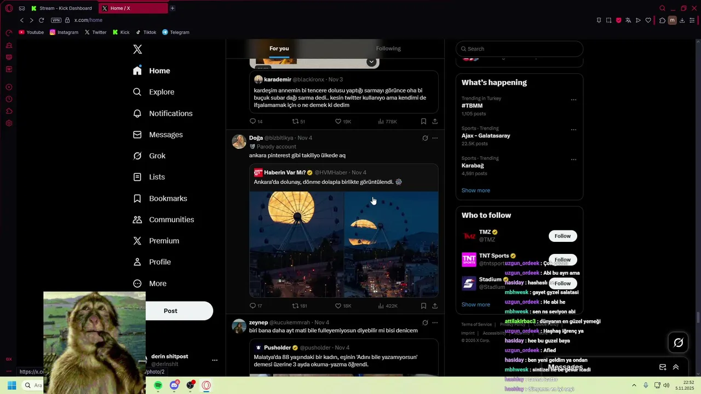Open Opera sidebar settings gear
Viewport: 701px width, 394px height.
9,123
